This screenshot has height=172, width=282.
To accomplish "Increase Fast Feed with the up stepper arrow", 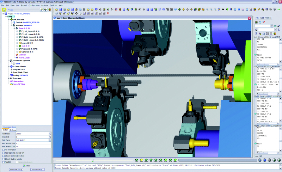I will tap(50, 133).
